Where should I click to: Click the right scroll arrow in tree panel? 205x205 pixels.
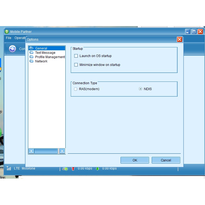[x=62, y=151]
